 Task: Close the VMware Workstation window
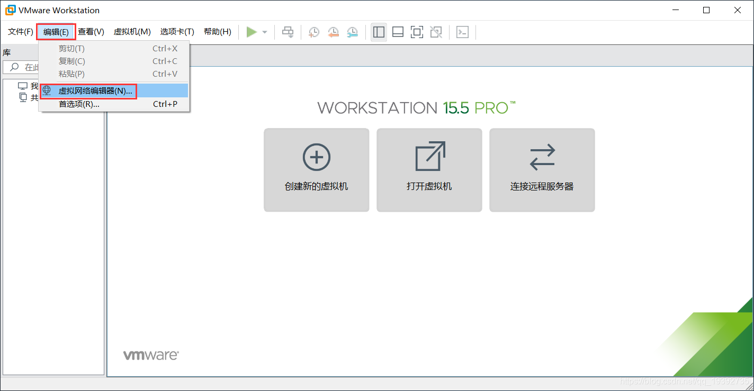[738, 10]
